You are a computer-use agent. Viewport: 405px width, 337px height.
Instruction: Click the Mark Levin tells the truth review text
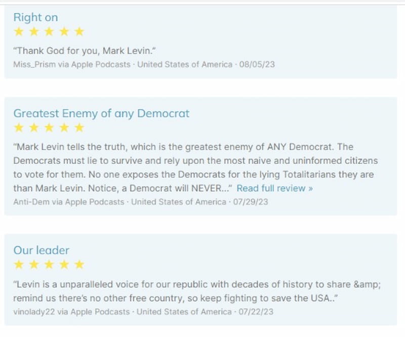point(195,167)
